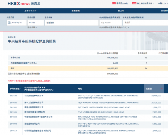This screenshot has height=135, width=168.
Task: Click the red records section heading
Action: point(29,81)
